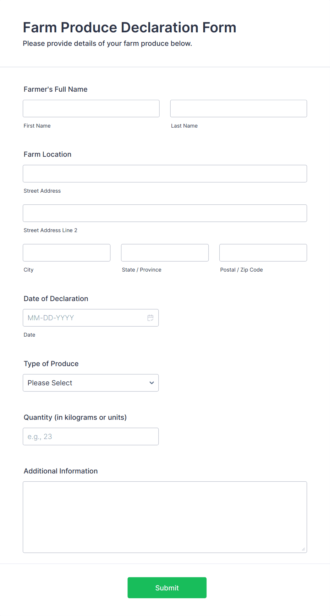This screenshot has width=330, height=616.
Task: Open the calendar picker icon
Action: coord(150,318)
